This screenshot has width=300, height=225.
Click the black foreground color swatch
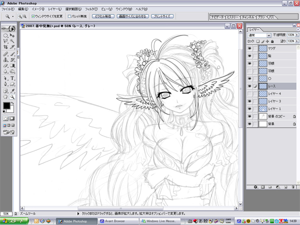pyautogui.click(x=6, y=106)
